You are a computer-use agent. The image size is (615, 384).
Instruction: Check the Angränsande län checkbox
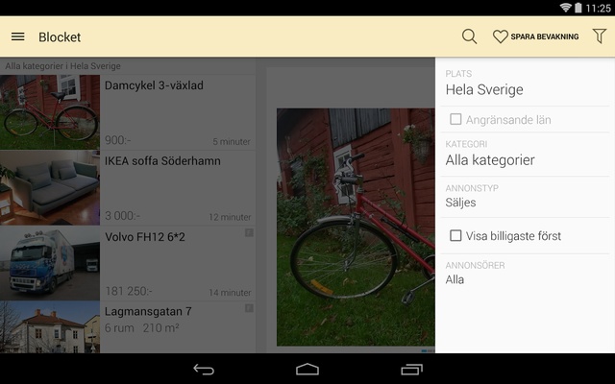(455, 119)
